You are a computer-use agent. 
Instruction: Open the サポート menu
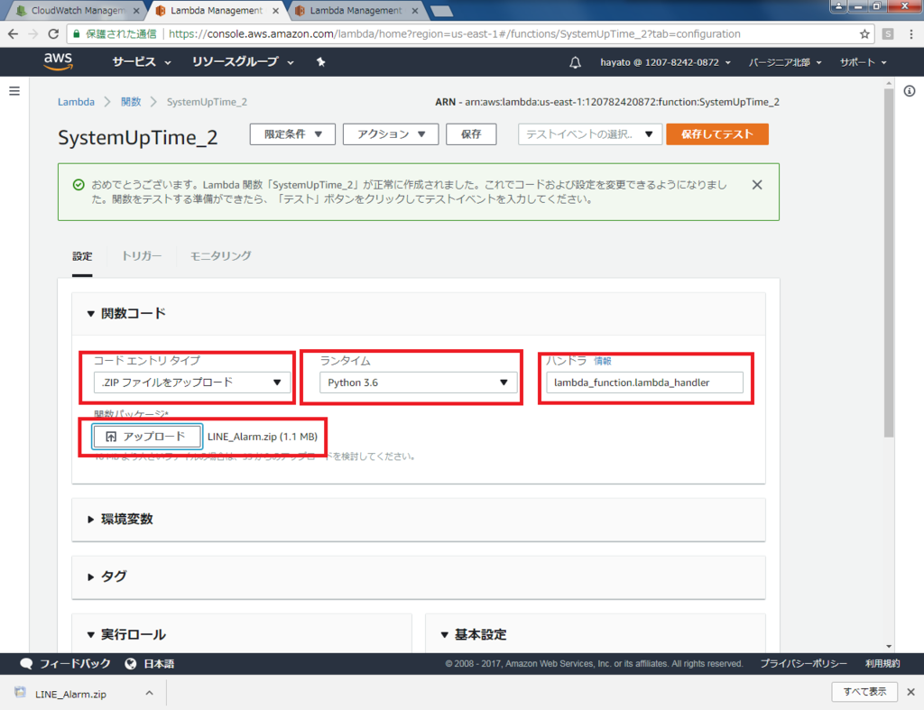[x=864, y=62]
